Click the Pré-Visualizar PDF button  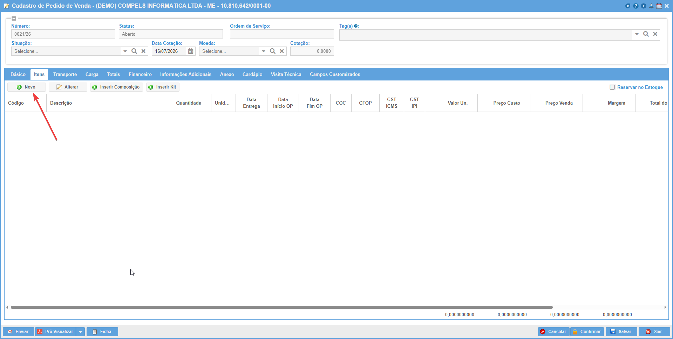click(x=55, y=332)
